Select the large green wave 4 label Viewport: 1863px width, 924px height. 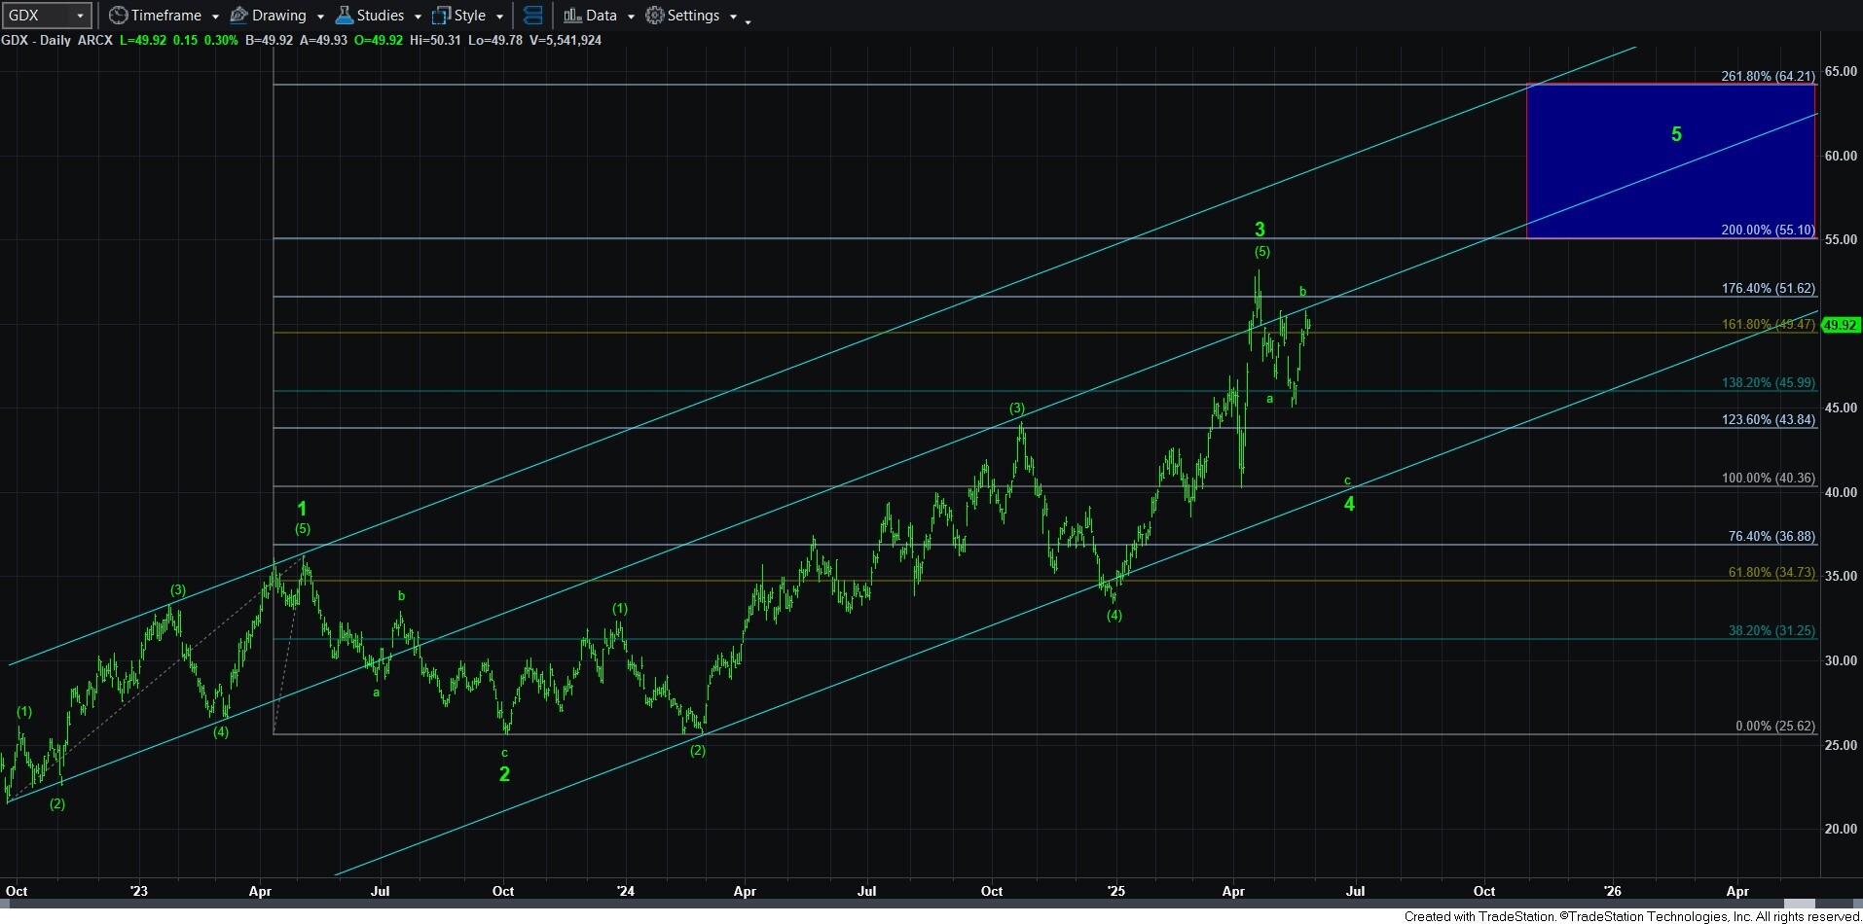point(1349,503)
